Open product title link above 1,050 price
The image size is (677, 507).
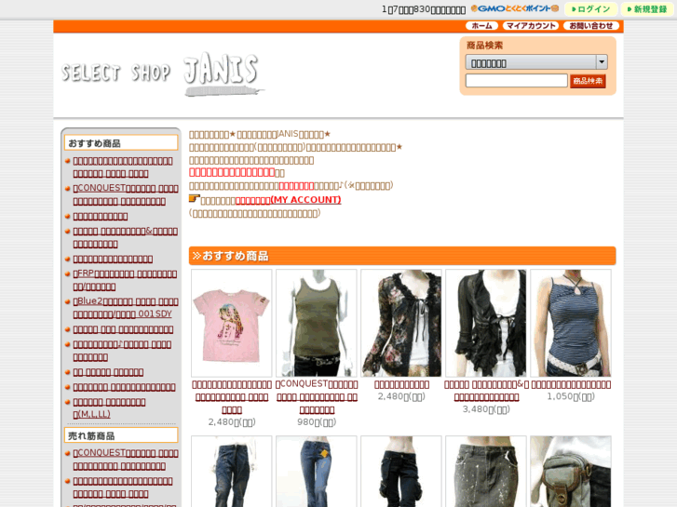(x=571, y=384)
